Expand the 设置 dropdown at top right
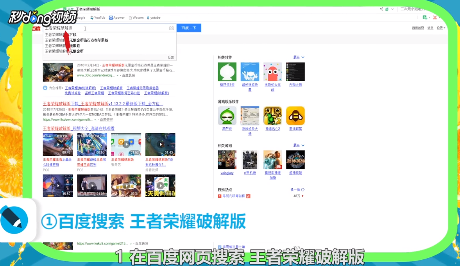460x266 pixels. [441, 28]
